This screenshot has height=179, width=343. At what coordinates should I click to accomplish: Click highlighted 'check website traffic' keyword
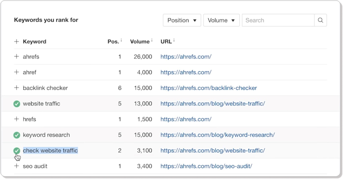(50, 150)
